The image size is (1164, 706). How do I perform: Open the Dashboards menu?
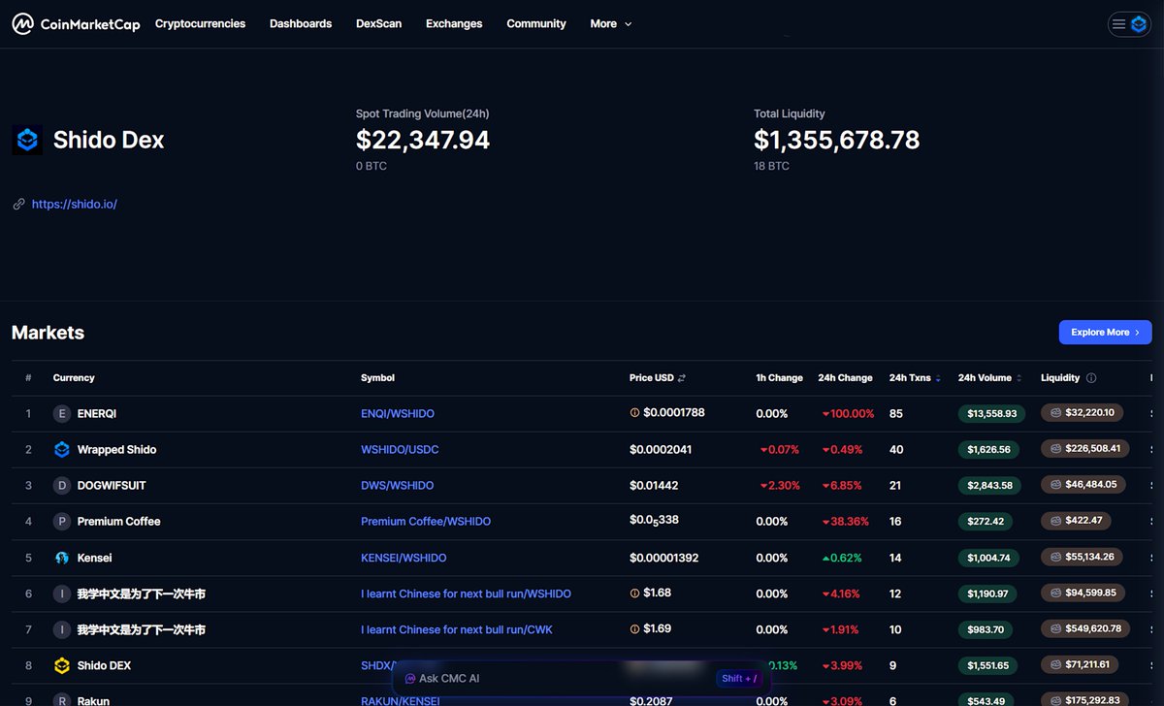tap(301, 23)
